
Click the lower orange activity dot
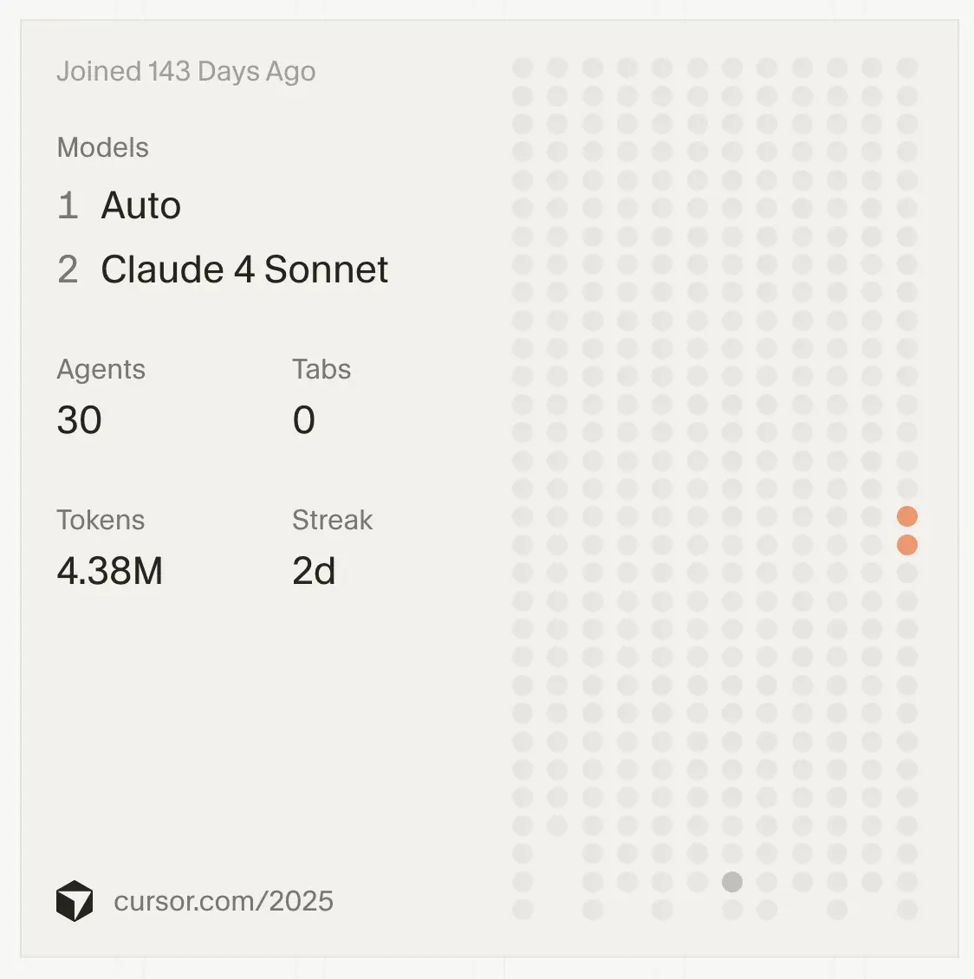click(x=907, y=545)
